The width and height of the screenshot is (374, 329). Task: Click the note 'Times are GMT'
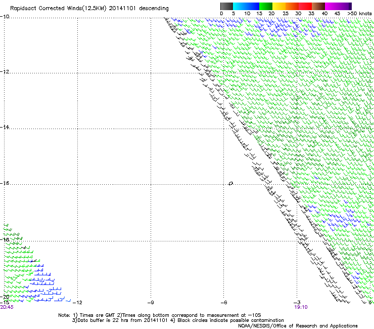coord(97,315)
